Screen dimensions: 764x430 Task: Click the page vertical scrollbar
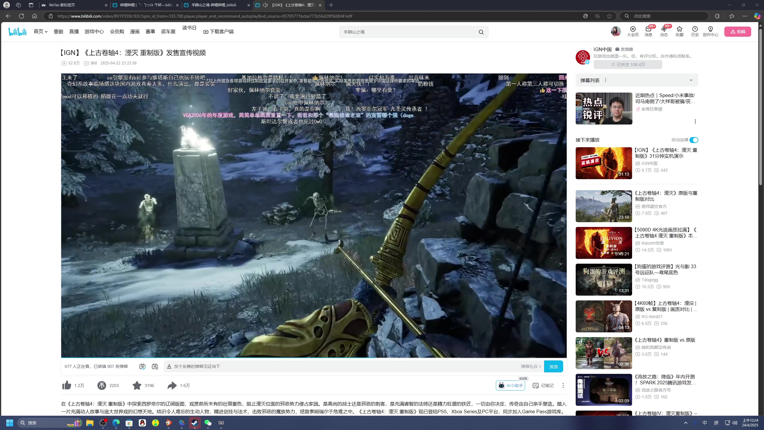point(760,107)
